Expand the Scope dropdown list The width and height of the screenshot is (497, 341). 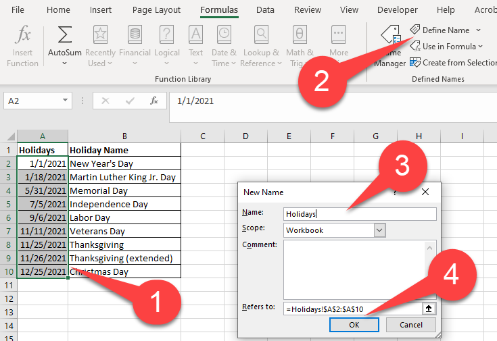click(x=379, y=230)
